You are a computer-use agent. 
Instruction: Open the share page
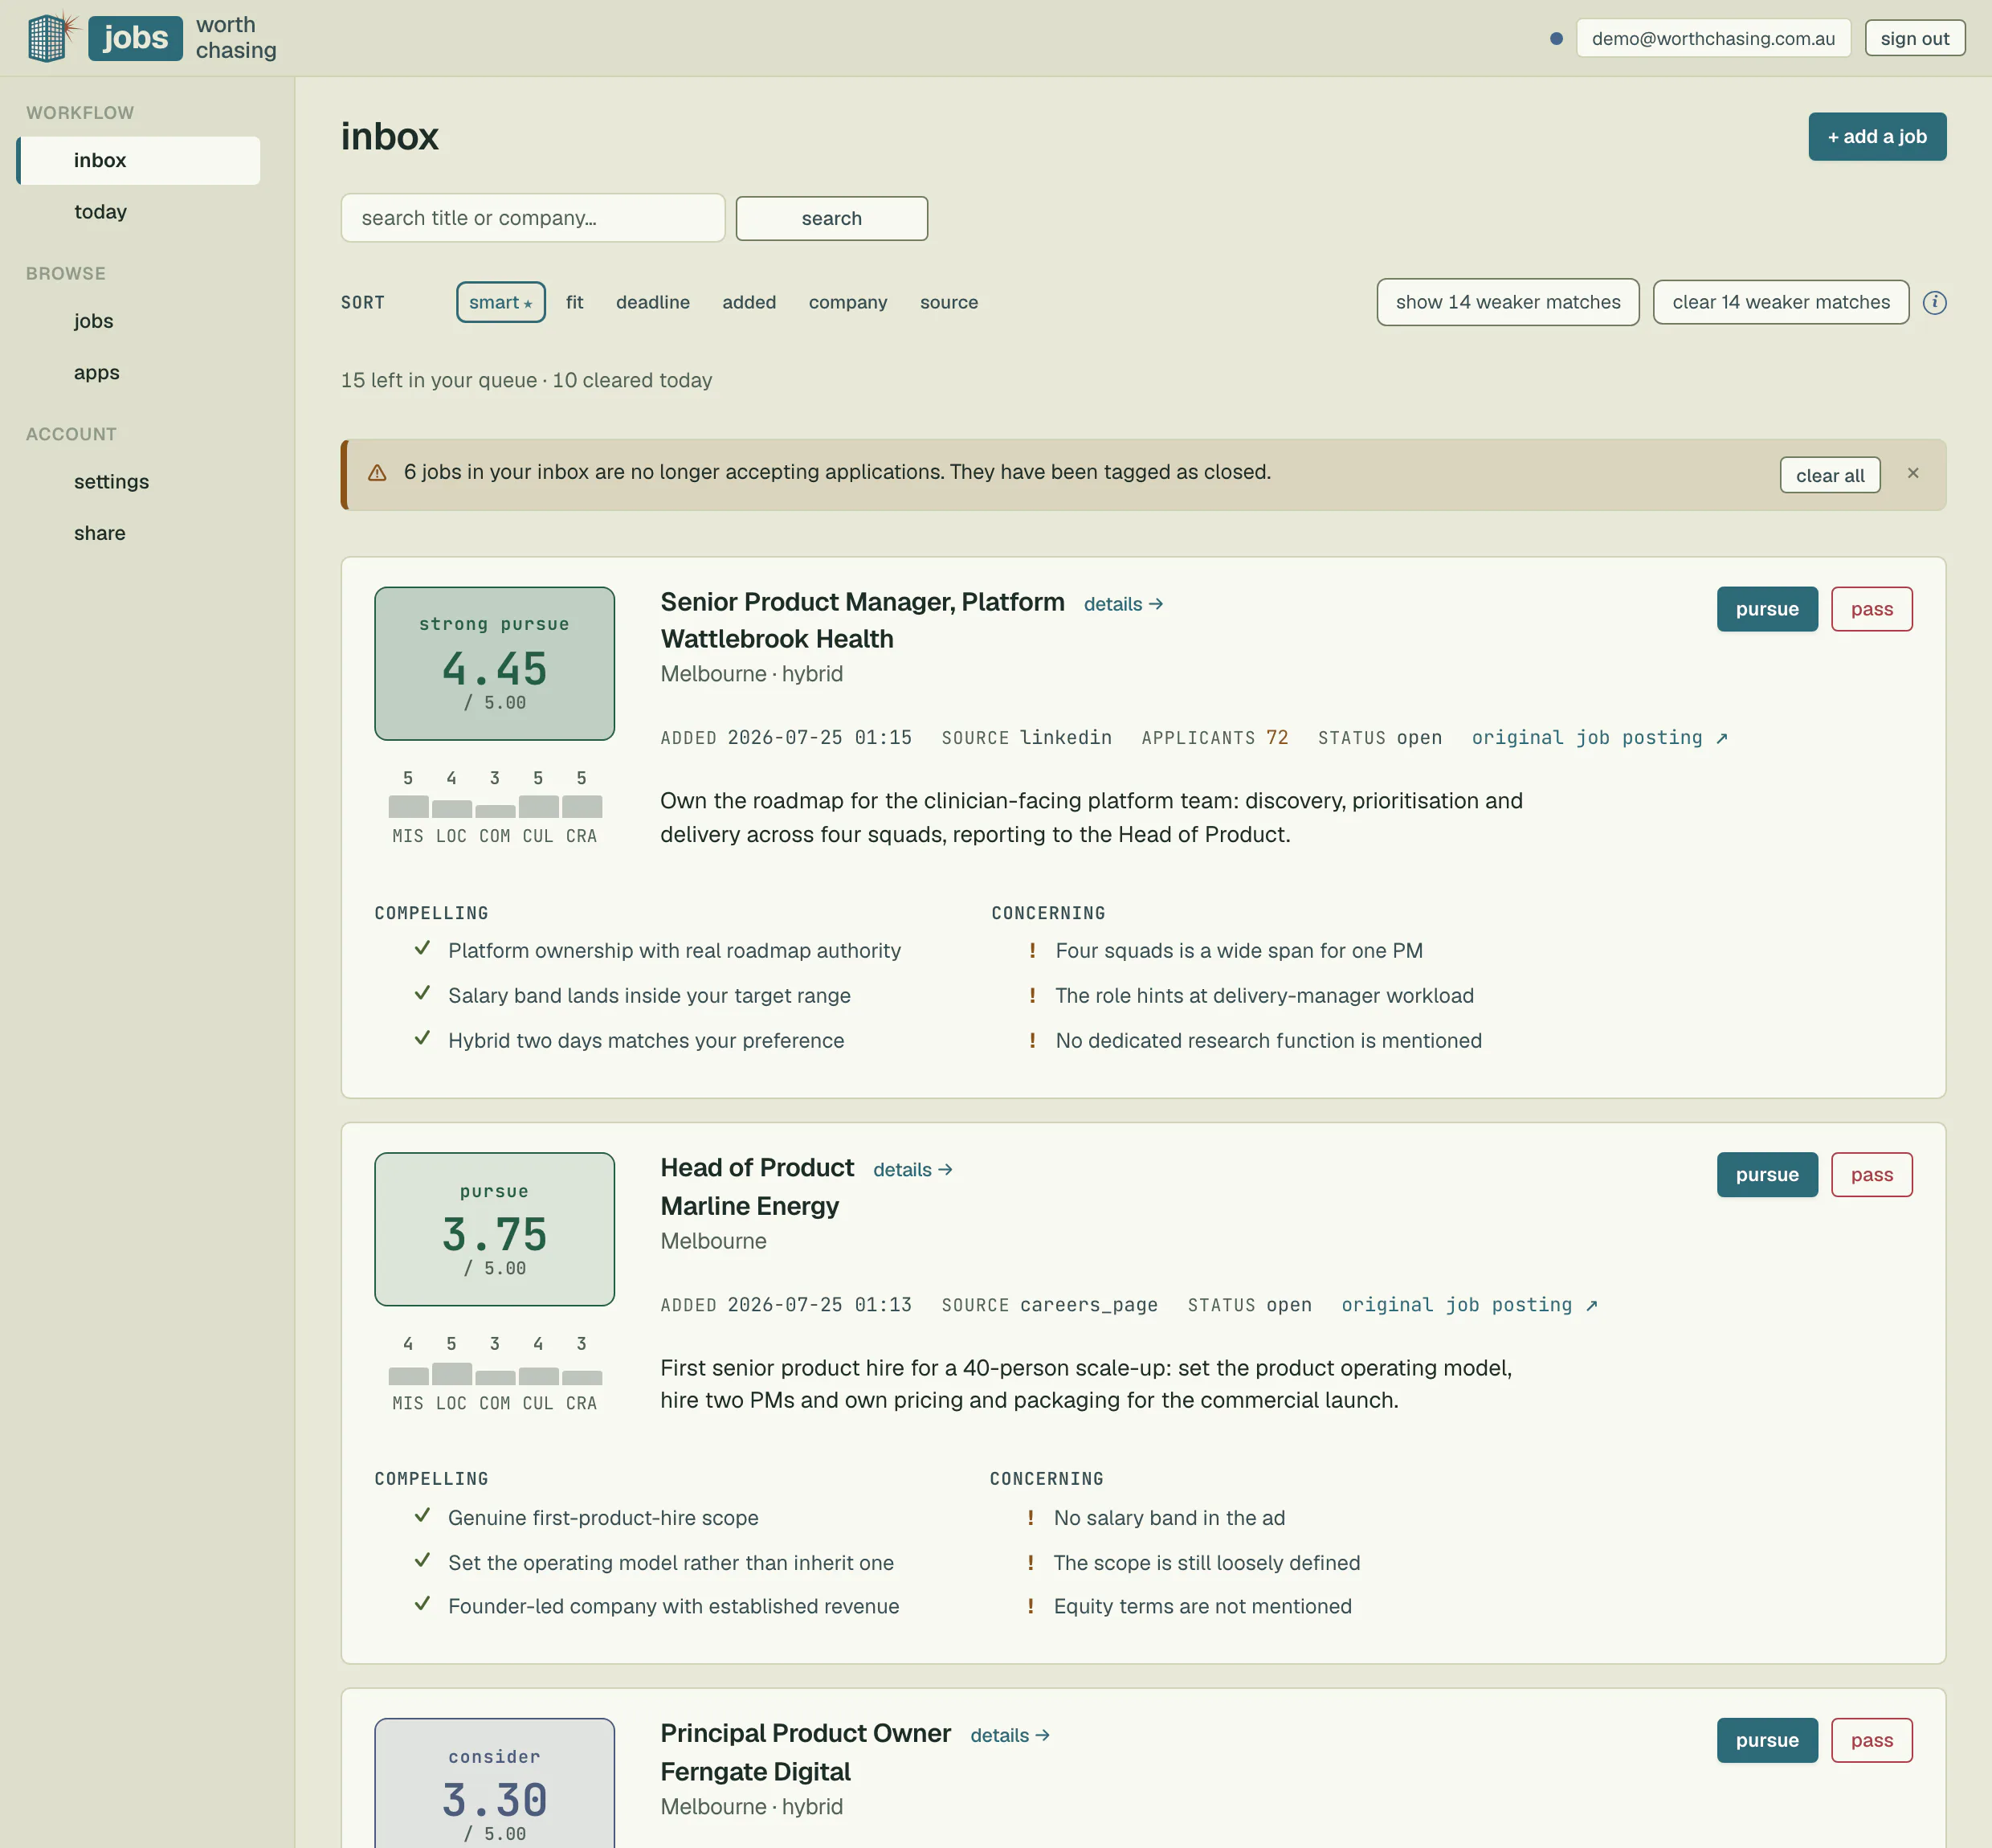pyautogui.click(x=99, y=533)
